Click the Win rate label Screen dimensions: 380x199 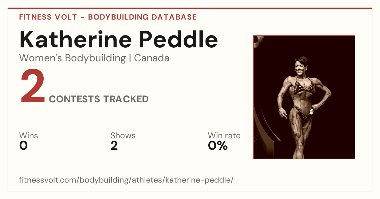point(224,136)
